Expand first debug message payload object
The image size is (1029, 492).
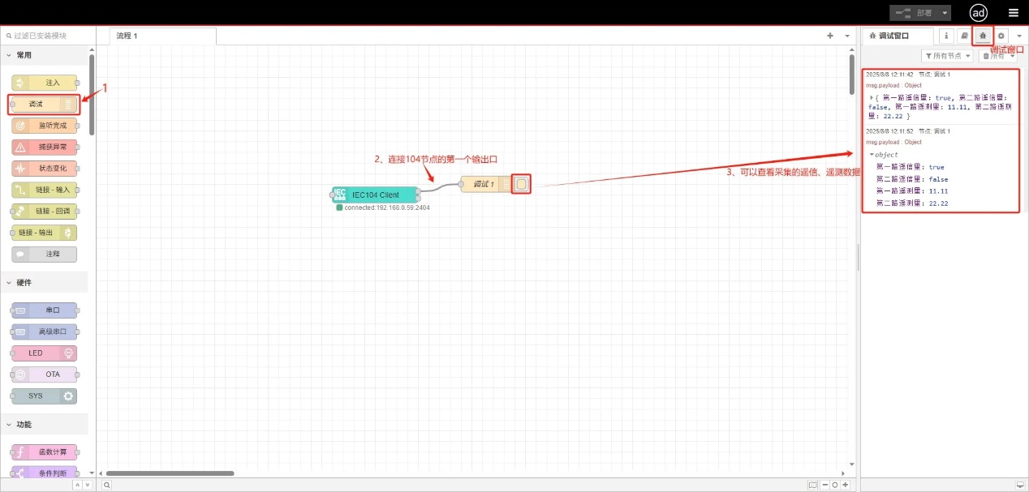872,97
